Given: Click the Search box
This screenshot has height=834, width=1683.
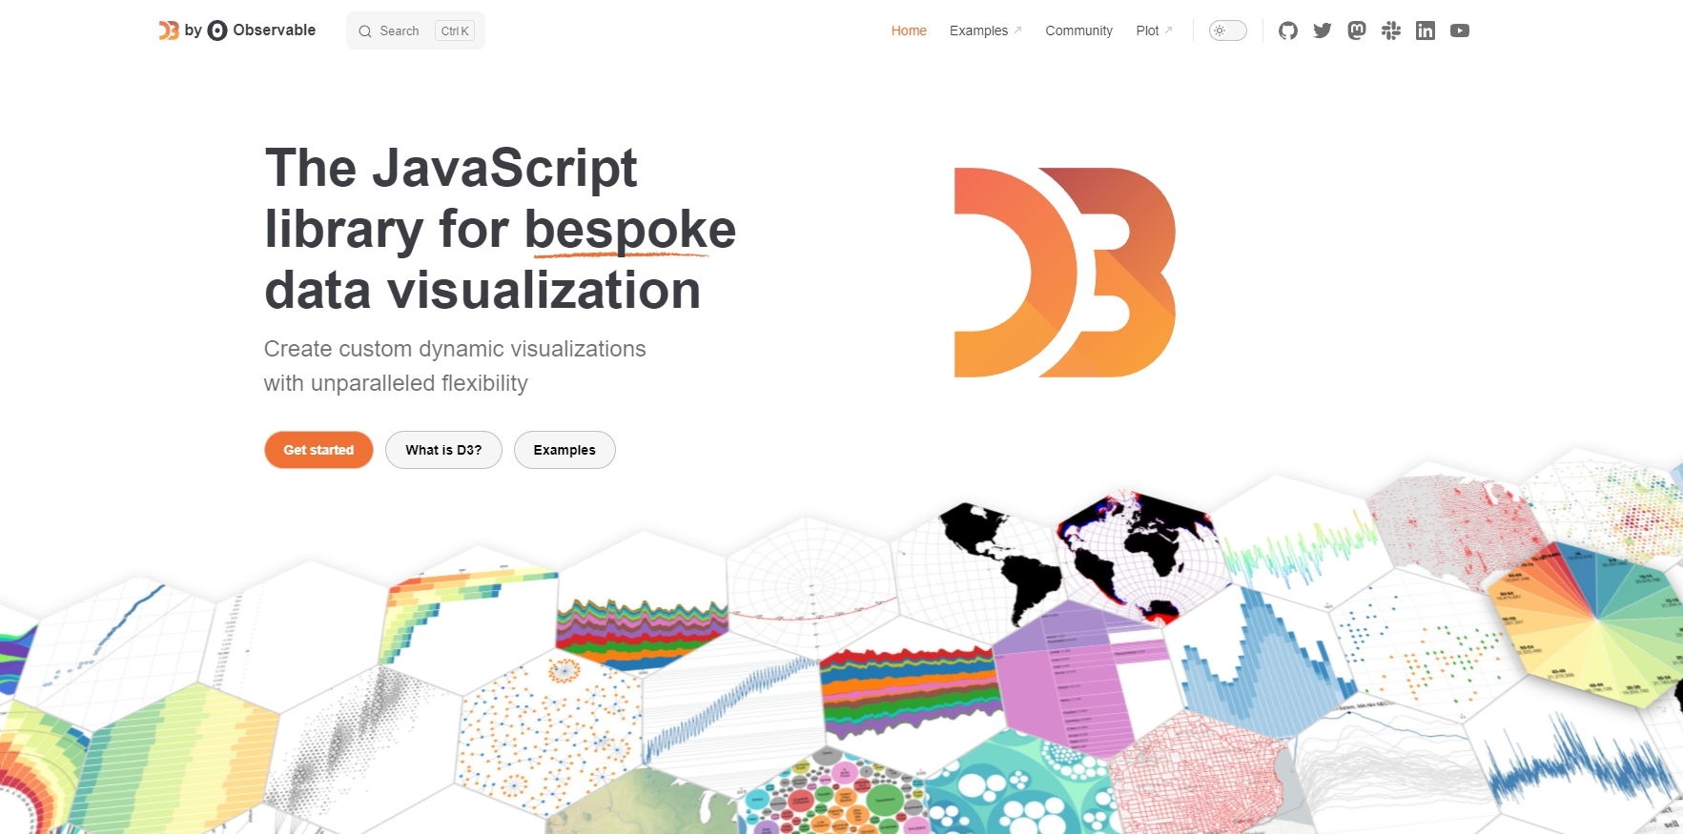Looking at the screenshot, I should 416,31.
